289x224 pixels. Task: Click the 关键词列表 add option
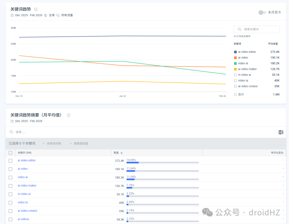52,143
